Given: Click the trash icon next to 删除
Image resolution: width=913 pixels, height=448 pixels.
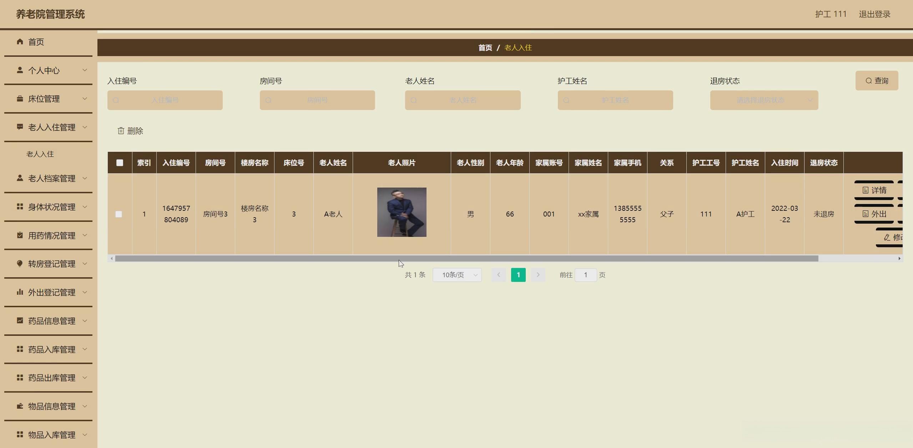Looking at the screenshot, I should click(x=121, y=131).
